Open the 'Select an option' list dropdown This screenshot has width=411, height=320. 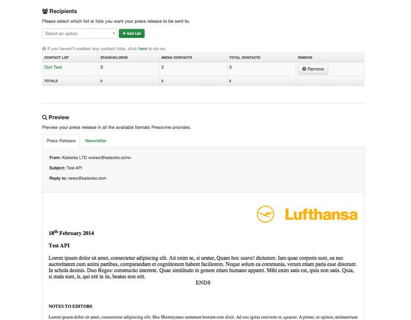[x=80, y=33]
